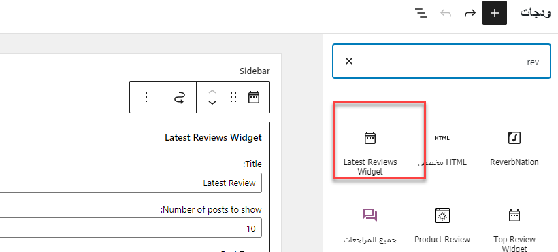Insert the Top Review Widget block
Image resolution: width=558 pixels, height=252 pixels.
(x=514, y=230)
